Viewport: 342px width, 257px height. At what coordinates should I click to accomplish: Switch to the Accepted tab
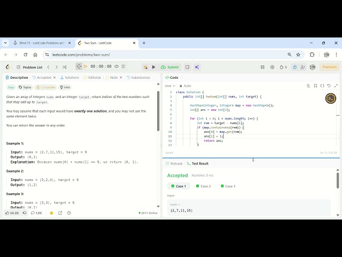[42, 78]
